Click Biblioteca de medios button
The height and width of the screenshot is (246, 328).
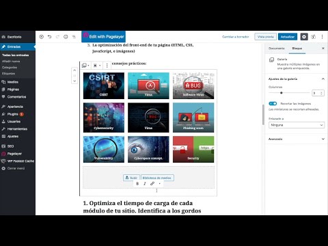point(157,178)
